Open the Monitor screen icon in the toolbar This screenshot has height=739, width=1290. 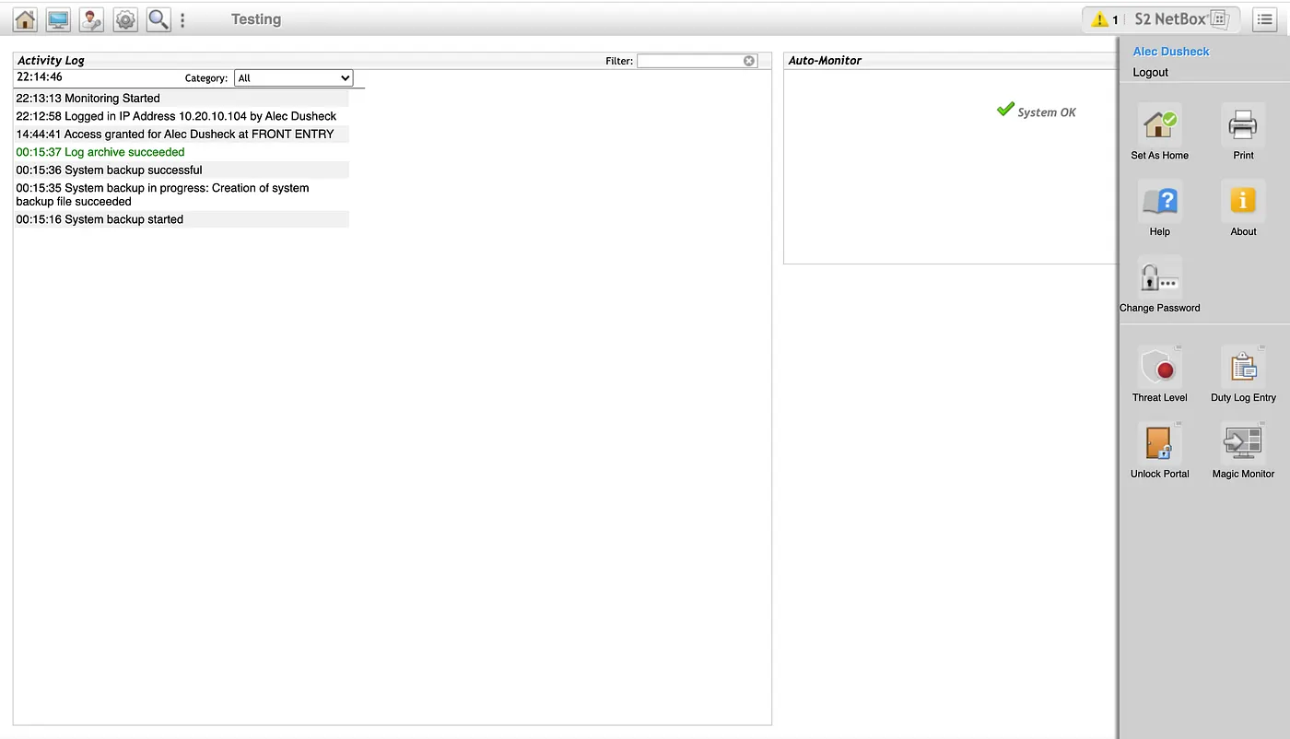point(58,19)
